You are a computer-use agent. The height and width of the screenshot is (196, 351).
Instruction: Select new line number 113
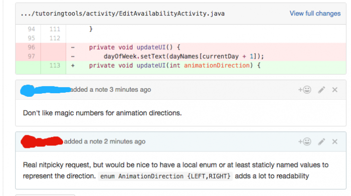pyautogui.click(x=55, y=65)
